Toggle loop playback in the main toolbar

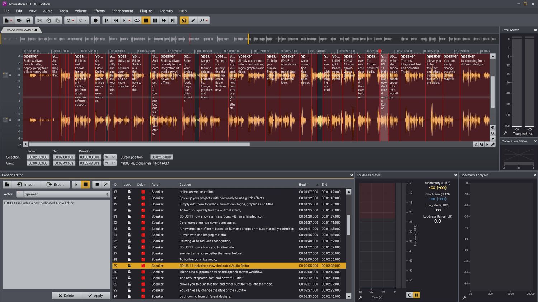tap(137, 20)
